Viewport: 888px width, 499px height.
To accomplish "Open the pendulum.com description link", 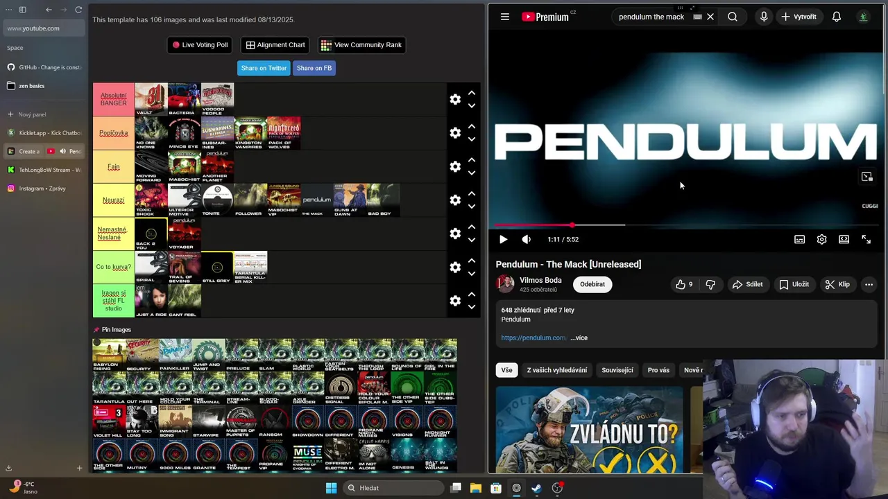I will click(x=533, y=338).
